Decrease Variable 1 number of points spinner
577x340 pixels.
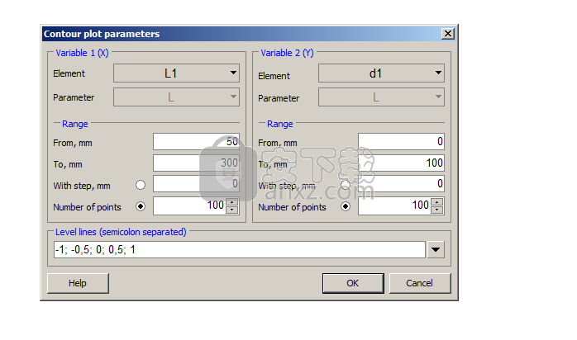coord(232,210)
